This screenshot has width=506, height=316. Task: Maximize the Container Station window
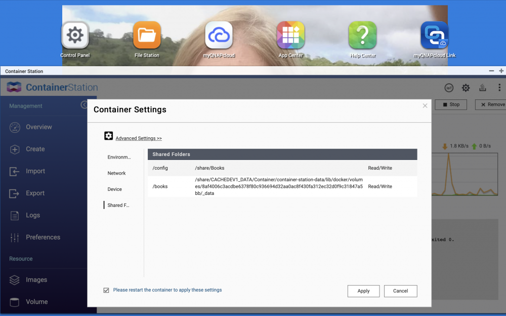[x=501, y=71]
